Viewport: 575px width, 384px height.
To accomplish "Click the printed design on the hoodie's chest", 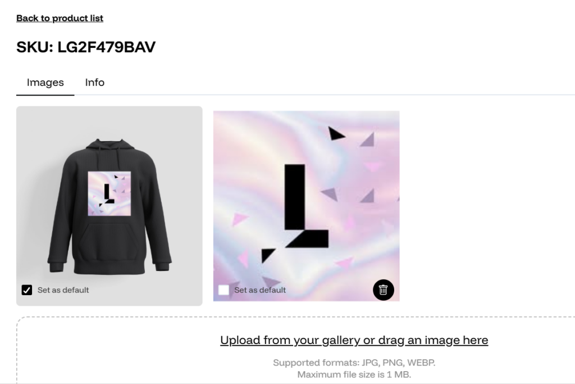I will point(109,193).
